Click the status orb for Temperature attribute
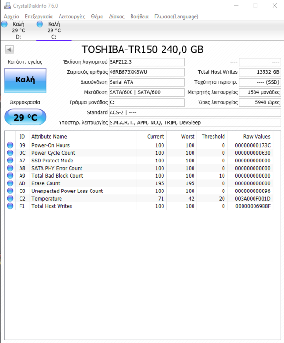The height and width of the screenshot is (343, 284). 10,198
